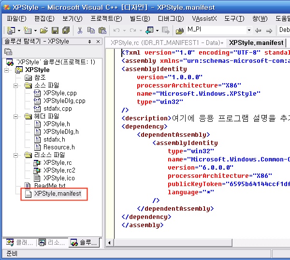Toggle auto-hide pin of Solution Explorer

click(90, 42)
